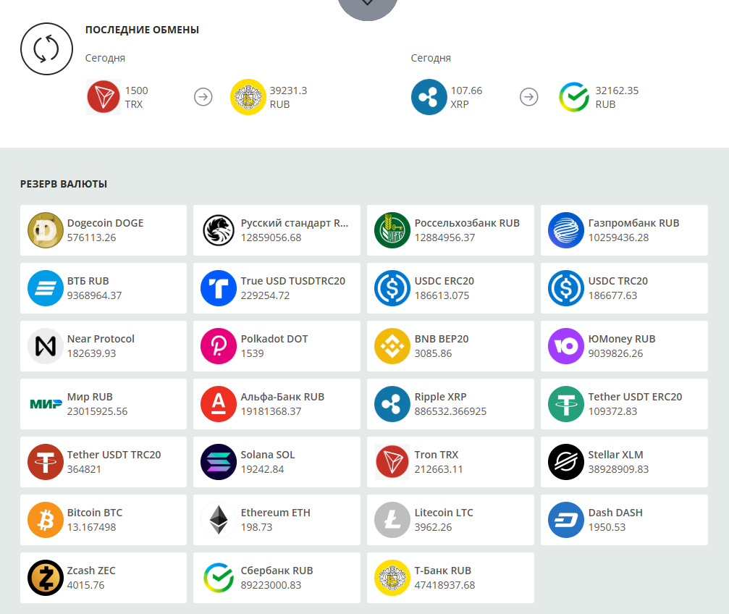The width and height of the screenshot is (729, 614).
Task: Click the BNB BEP20 reserve value 3085.86
Action: (x=434, y=353)
